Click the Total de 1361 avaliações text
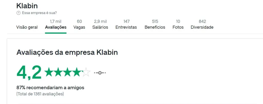263x104 pixels. click(40, 94)
